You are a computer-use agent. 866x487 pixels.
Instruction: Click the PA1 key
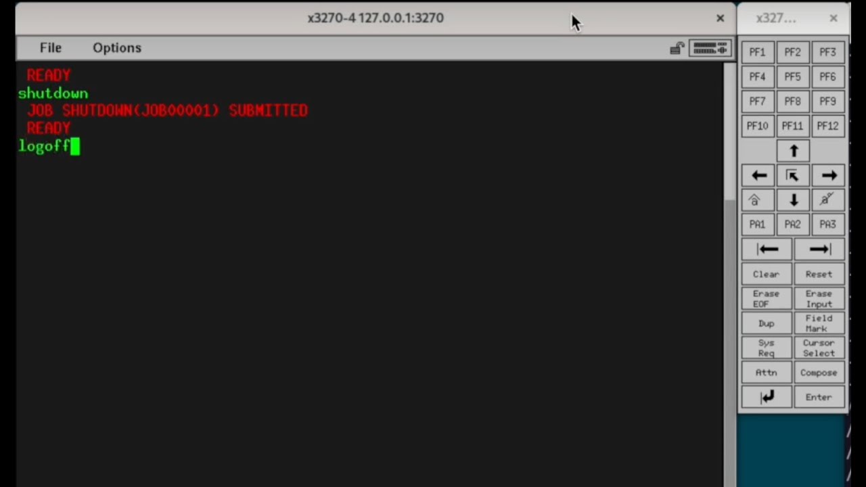click(x=758, y=225)
